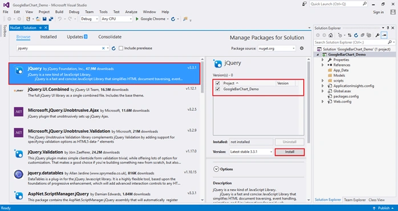Expand the Properties tree node
The height and width of the screenshot is (211, 398).
(x=323, y=60)
